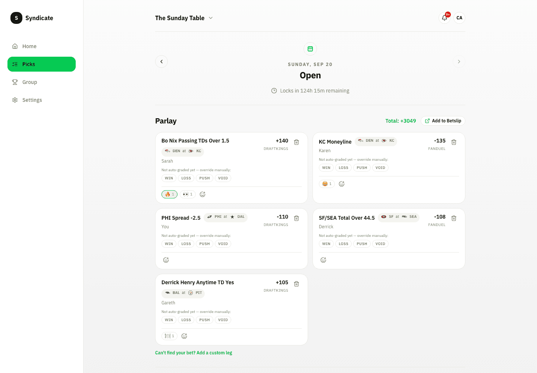
Task: Toggle fire reaction on Bo Nix pick
Action: point(169,194)
